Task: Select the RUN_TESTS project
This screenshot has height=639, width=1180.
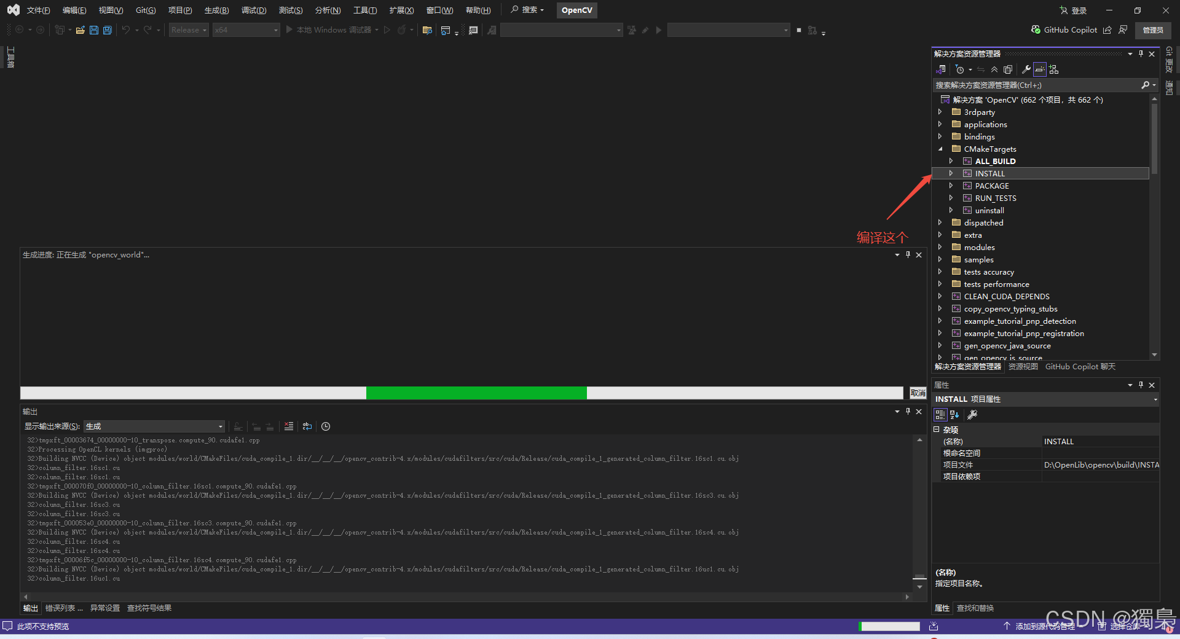Action: pos(996,198)
